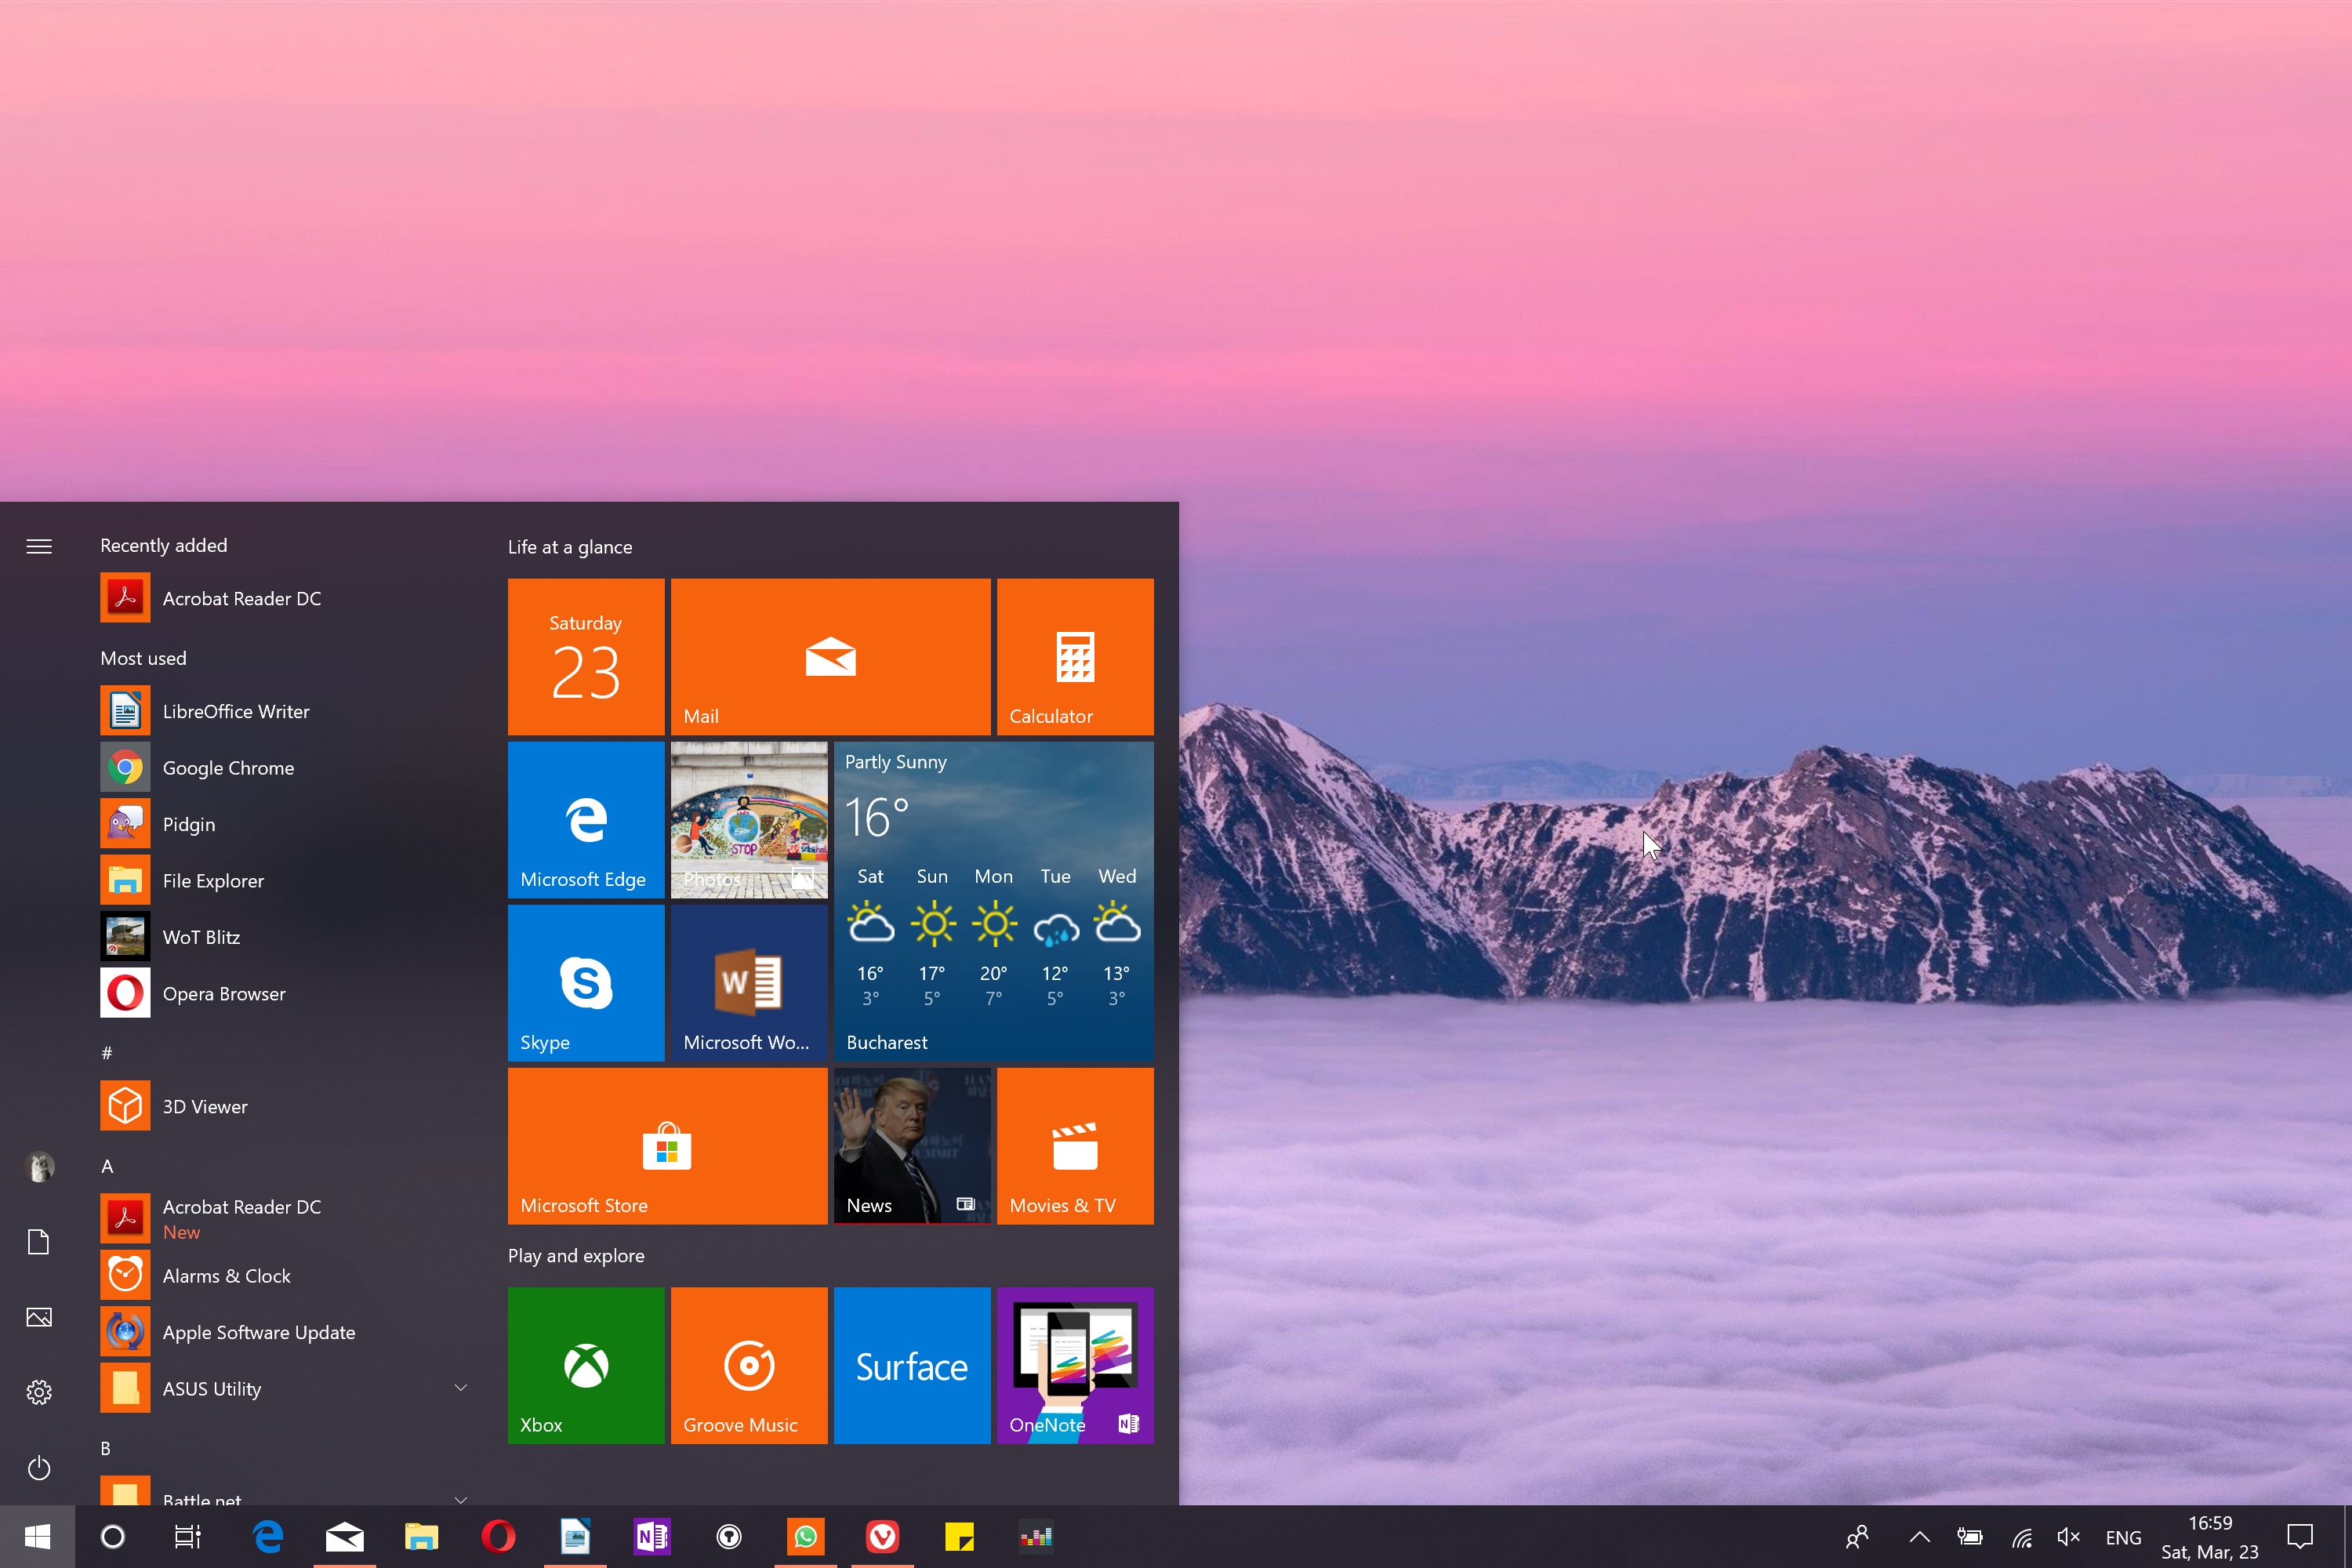This screenshot has width=2352, height=1568.
Task: Open the Microsoft Word tile
Action: 749,983
